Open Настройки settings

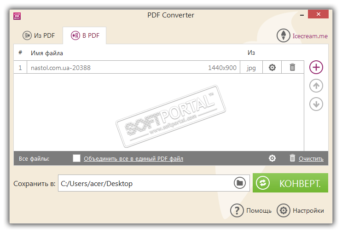(300, 210)
